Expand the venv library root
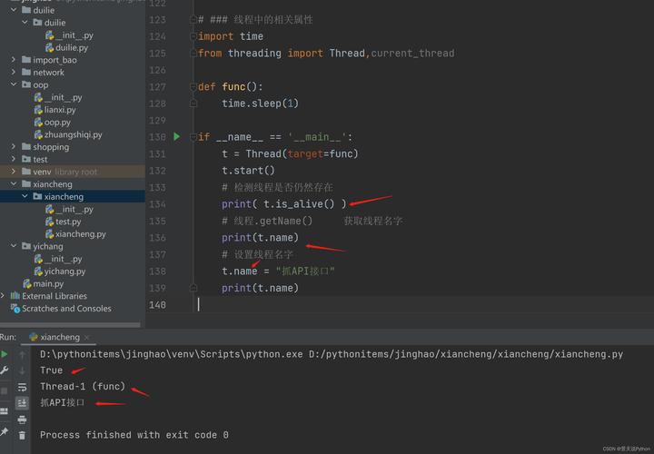 tap(14, 172)
